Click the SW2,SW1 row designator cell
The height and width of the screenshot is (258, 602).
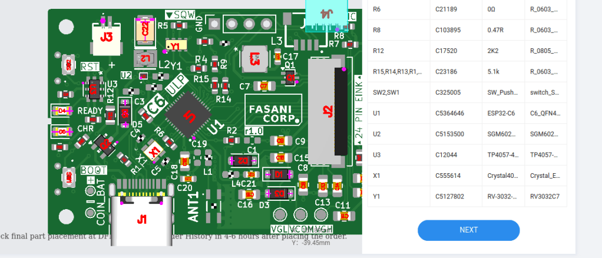point(398,92)
